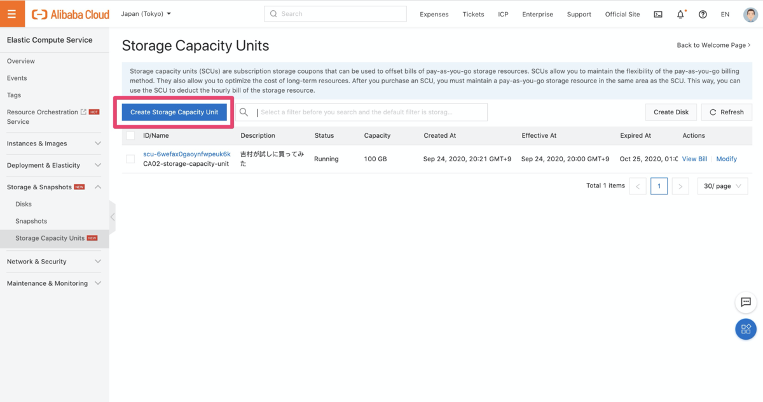Click the Refresh button

[727, 112]
